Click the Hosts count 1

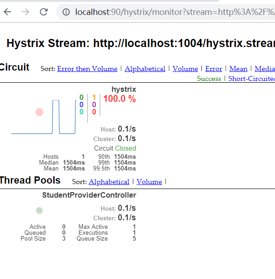[x=83, y=156]
